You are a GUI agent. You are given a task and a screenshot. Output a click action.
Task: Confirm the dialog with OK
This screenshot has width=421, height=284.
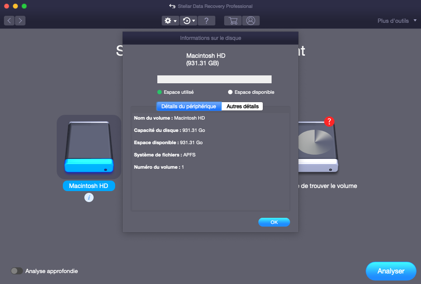[274, 222]
